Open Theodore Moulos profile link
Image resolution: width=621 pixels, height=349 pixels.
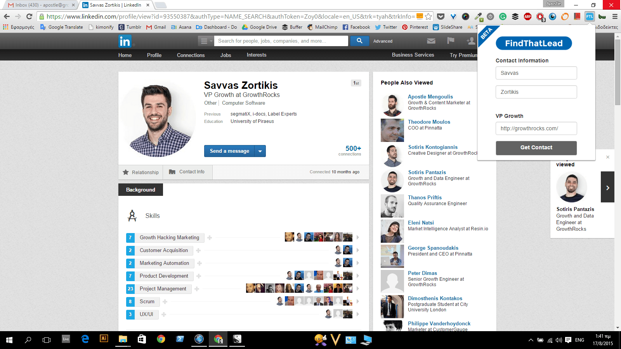(429, 122)
